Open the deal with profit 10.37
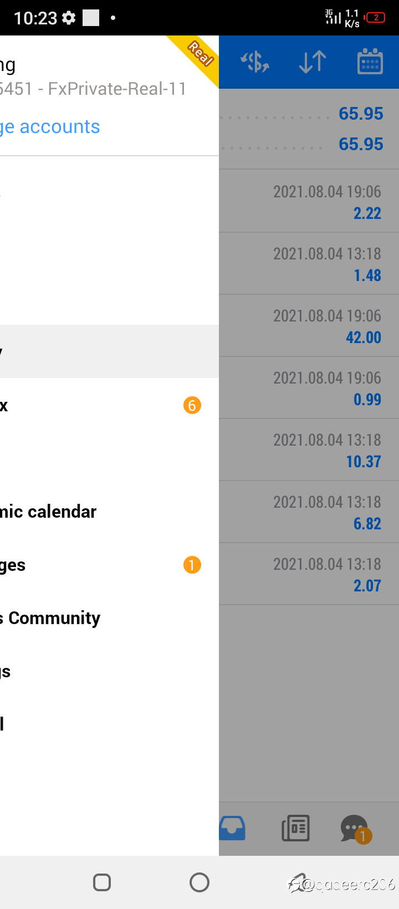 pyautogui.click(x=309, y=450)
